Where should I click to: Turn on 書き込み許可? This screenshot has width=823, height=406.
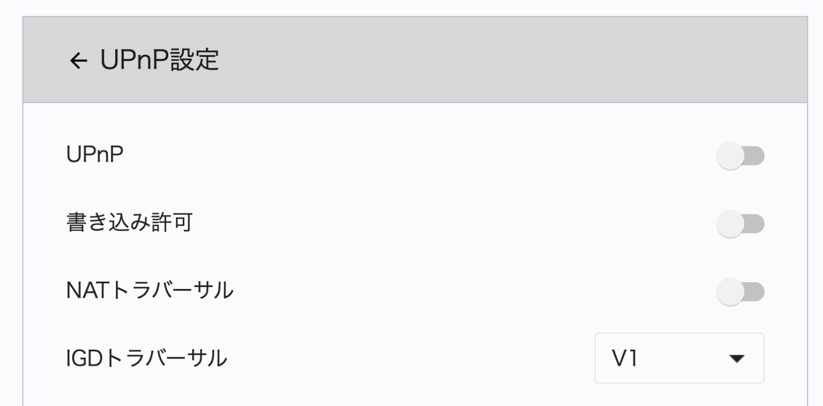coord(742,223)
